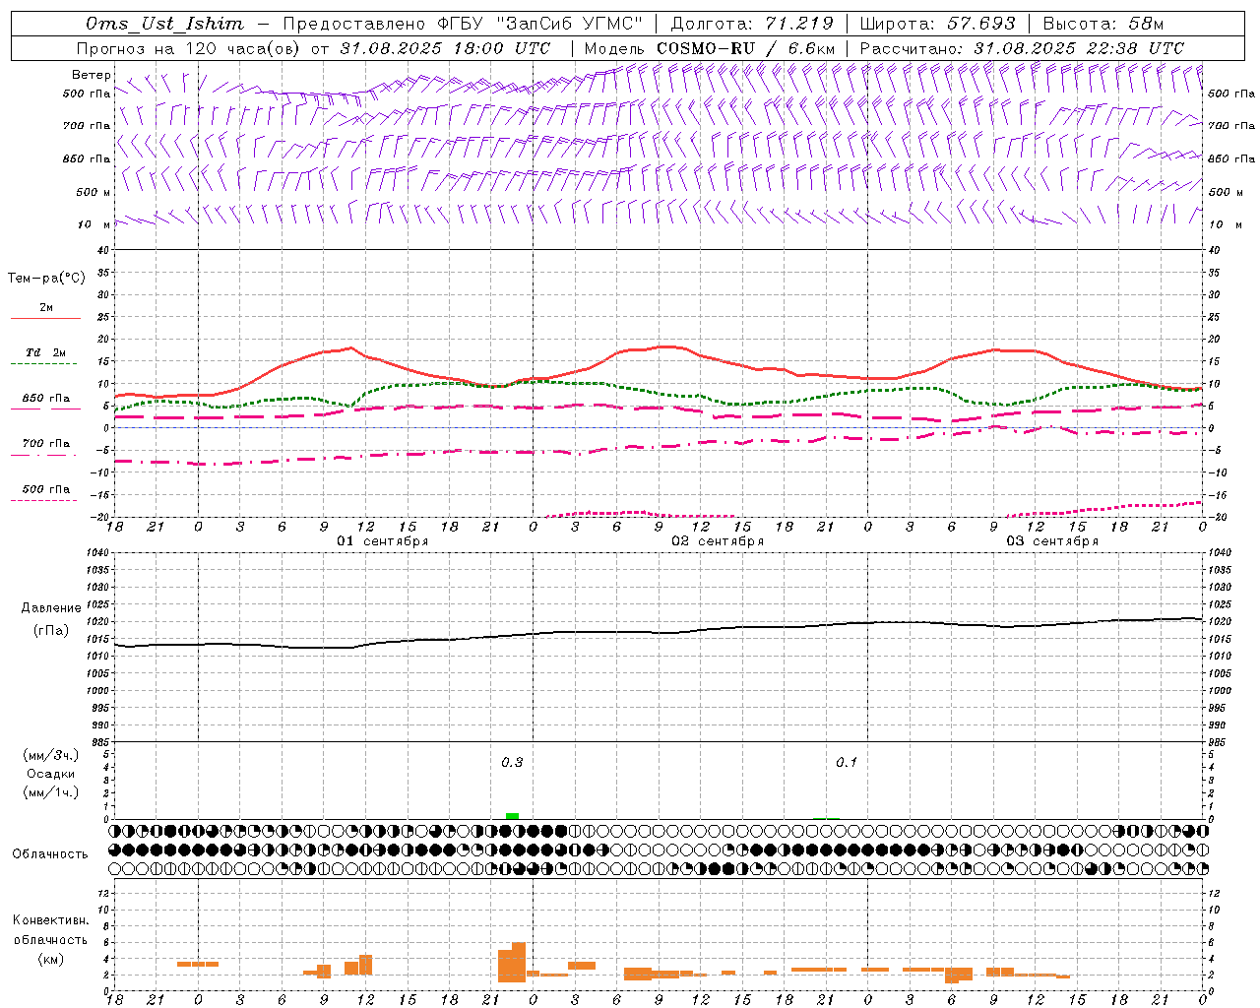Viewport: 1260px width, 1008px height.
Task: Click the (км) unit label
Action: (x=50, y=959)
